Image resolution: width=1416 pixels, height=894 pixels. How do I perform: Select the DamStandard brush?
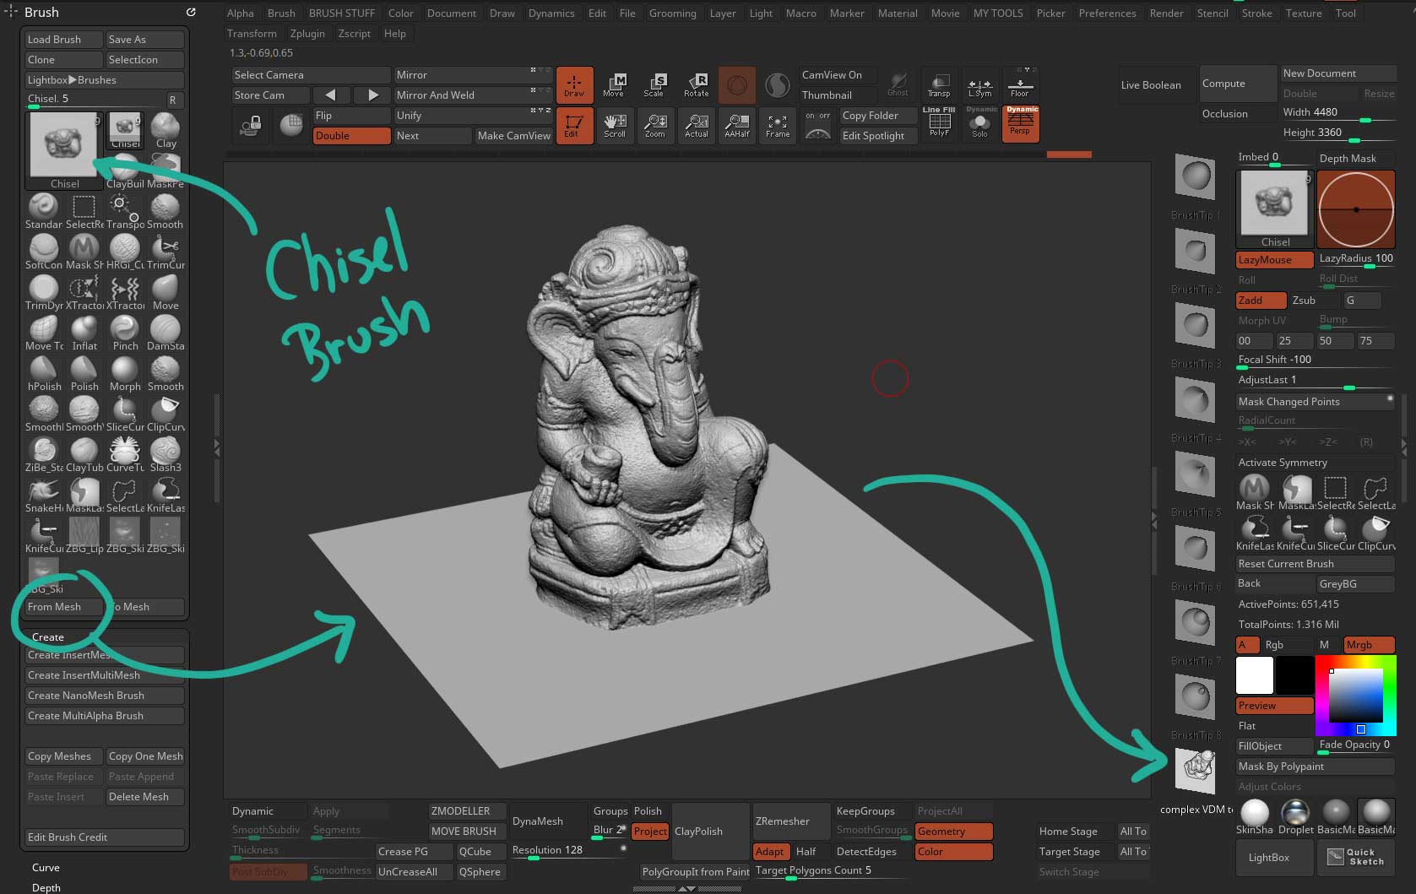click(x=165, y=333)
